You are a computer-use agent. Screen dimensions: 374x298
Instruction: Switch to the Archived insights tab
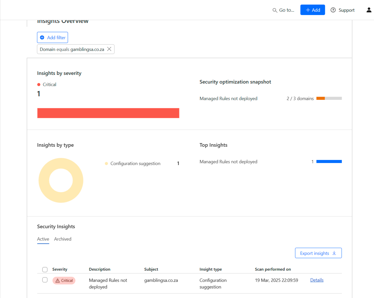63,239
